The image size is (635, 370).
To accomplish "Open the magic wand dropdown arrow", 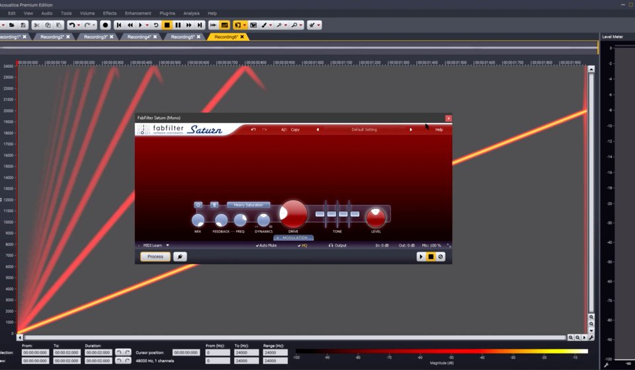I will (x=286, y=25).
